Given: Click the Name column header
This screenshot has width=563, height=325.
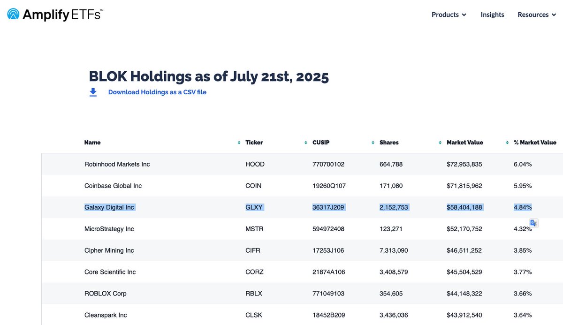Looking at the screenshot, I should pyautogui.click(x=92, y=143).
